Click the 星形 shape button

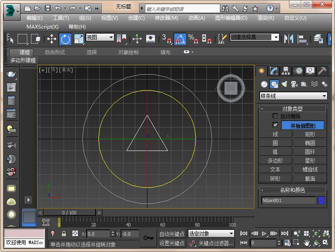(310, 161)
